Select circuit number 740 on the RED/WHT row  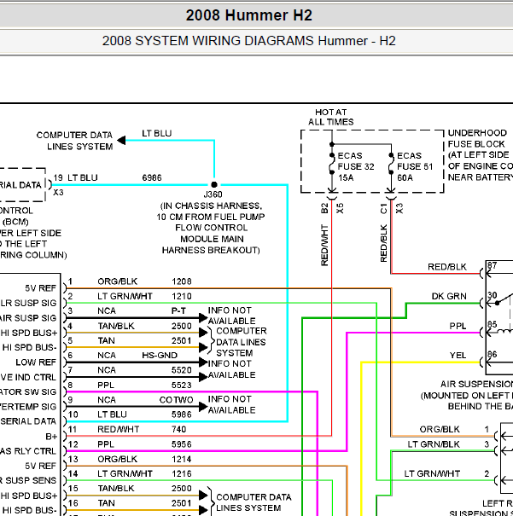(178, 429)
